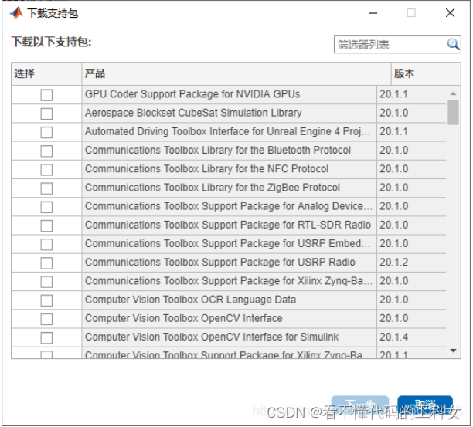
Task: Select Communications Toolbox Xilinx Zynq-Ba... row text
Action: (x=229, y=281)
